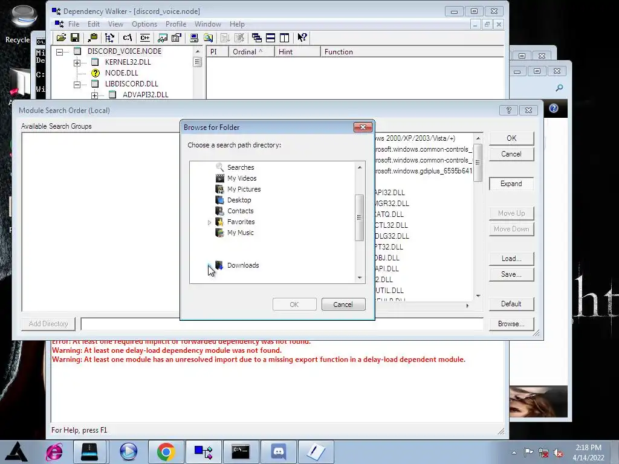Click OK in Module Search Order dialog
The height and width of the screenshot is (464, 619).
(511, 138)
